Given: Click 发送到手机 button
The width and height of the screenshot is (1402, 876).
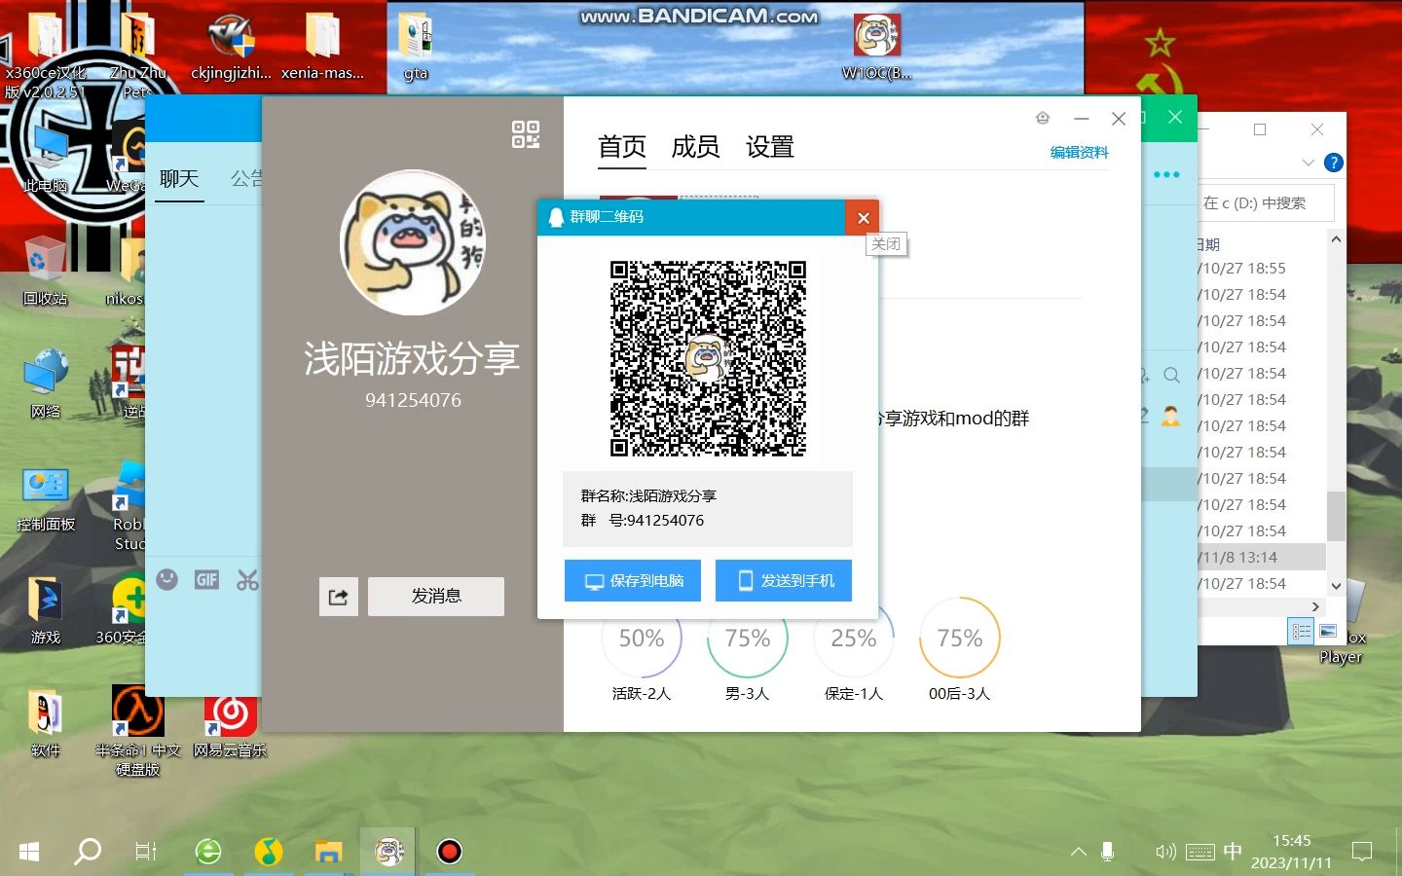Looking at the screenshot, I should 784,580.
